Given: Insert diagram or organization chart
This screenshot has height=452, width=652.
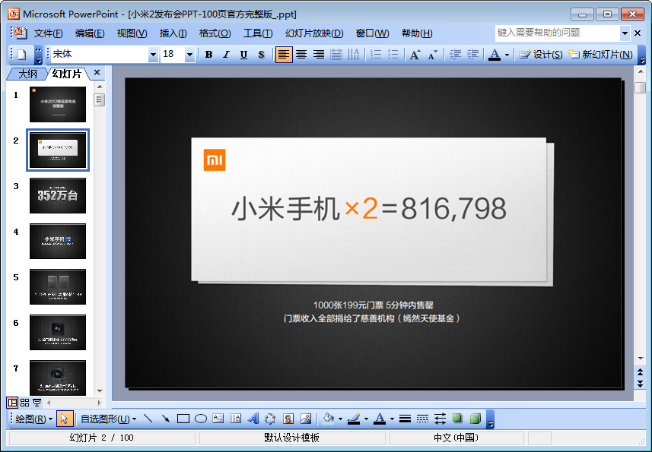Looking at the screenshot, I should (270, 419).
